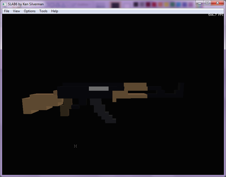Click the red swatch showing through the title bar
Image resolution: width=226 pixels, height=177 pixels.
[154, 4]
